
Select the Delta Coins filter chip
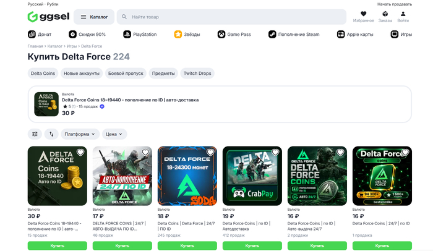pyautogui.click(x=43, y=74)
